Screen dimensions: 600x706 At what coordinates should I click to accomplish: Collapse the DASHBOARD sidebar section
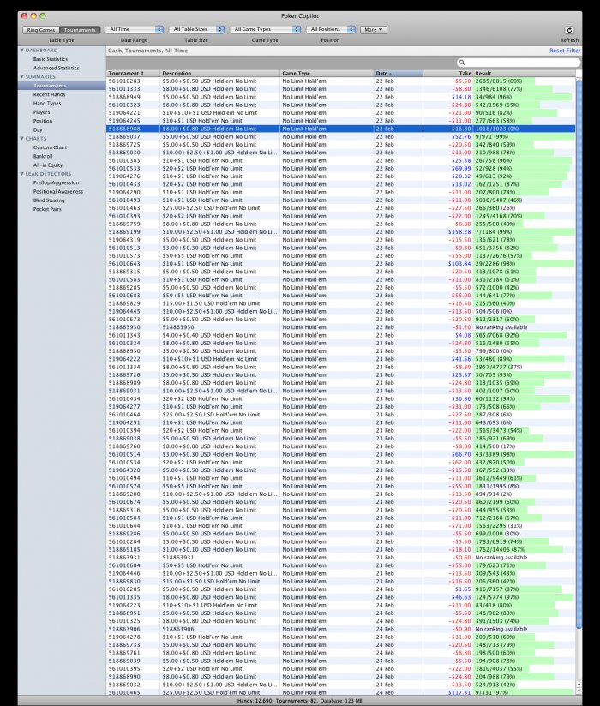click(21, 51)
